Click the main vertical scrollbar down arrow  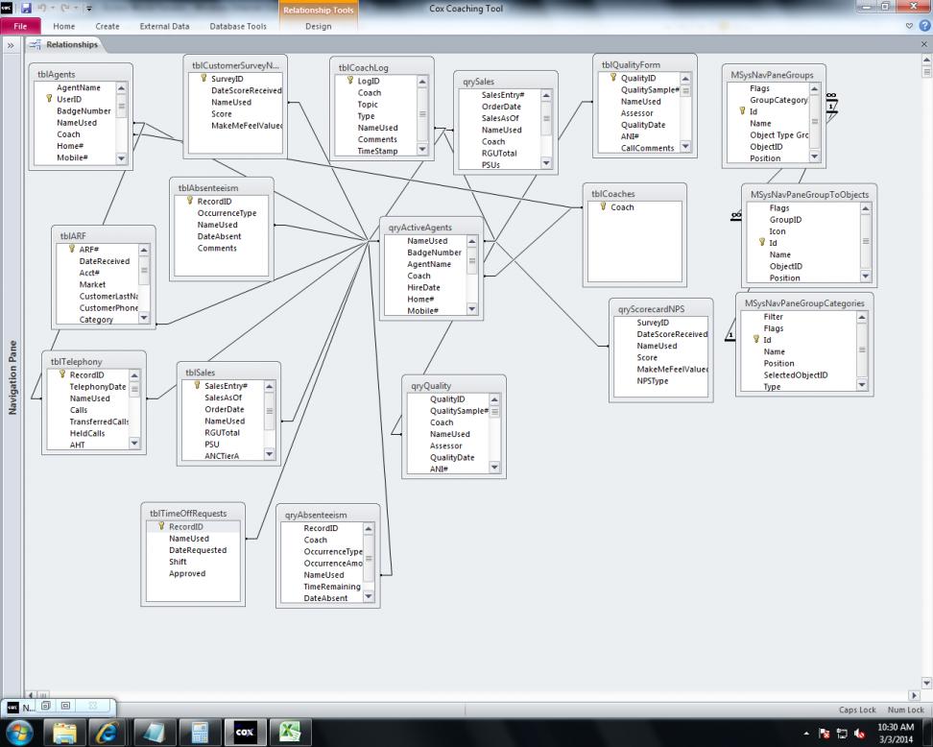[x=926, y=683]
